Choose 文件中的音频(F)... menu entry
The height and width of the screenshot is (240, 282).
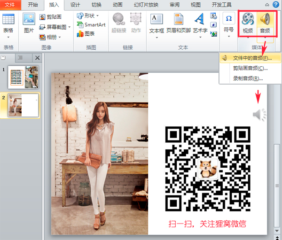tap(251, 58)
